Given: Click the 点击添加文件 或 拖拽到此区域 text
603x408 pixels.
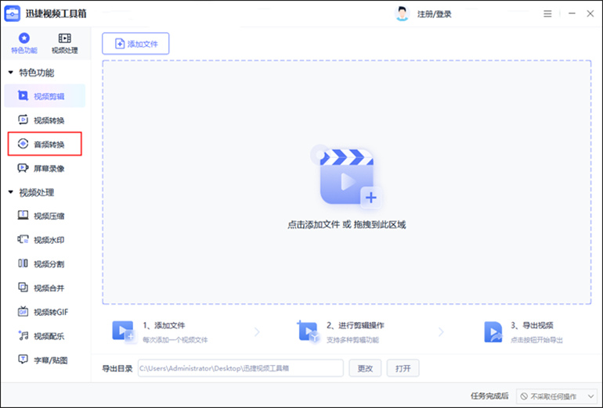Looking at the screenshot, I should click(x=346, y=224).
